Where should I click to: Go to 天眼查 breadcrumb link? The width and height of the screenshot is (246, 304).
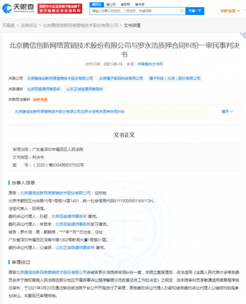point(8,25)
